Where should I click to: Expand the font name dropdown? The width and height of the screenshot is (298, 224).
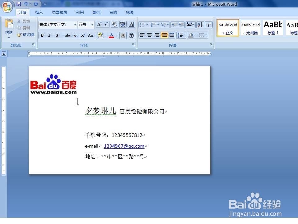click(76, 24)
